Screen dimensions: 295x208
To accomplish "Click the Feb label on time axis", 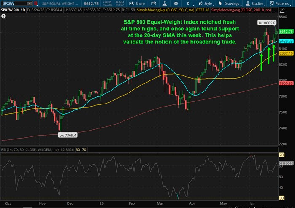I will (132, 203).
